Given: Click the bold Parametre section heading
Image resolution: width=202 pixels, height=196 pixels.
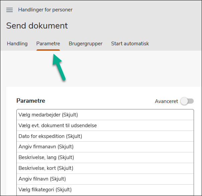Looking at the screenshot, I should point(31,101).
